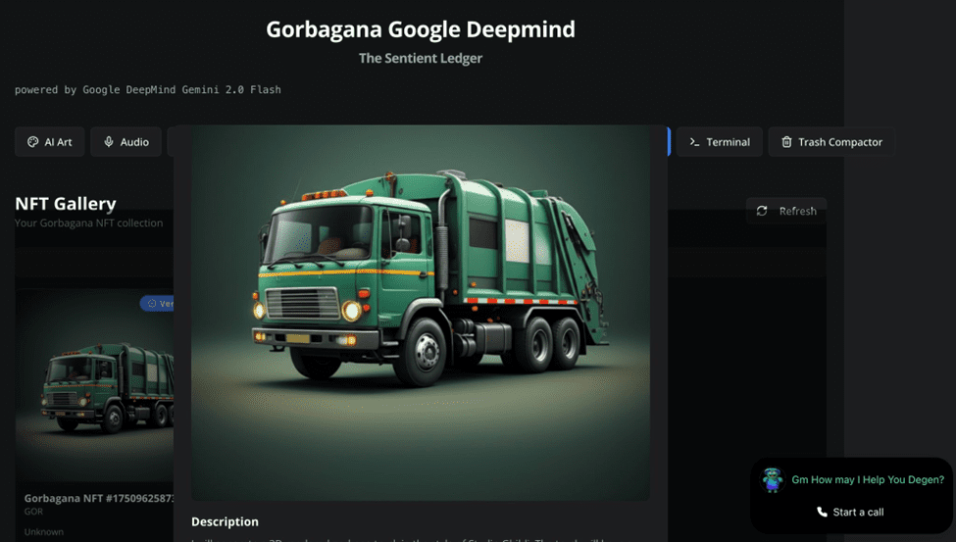This screenshot has height=542, width=956.
Task: Start a call with the assistant
Action: coord(850,513)
